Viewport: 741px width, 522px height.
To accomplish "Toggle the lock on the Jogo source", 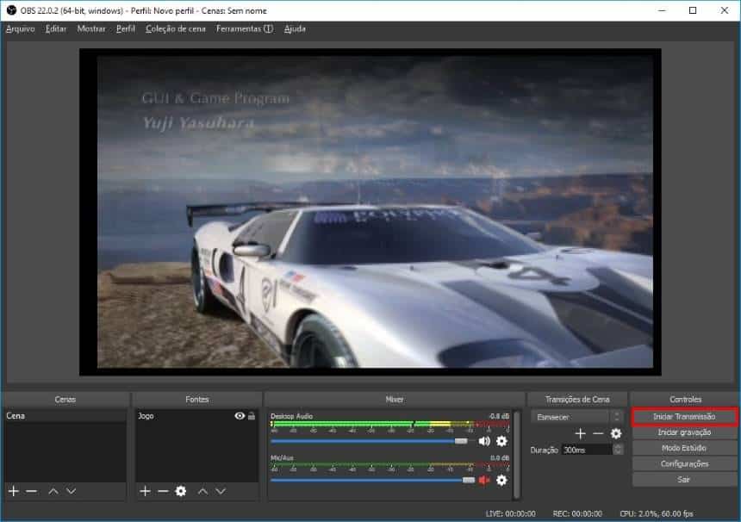I will (x=252, y=416).
